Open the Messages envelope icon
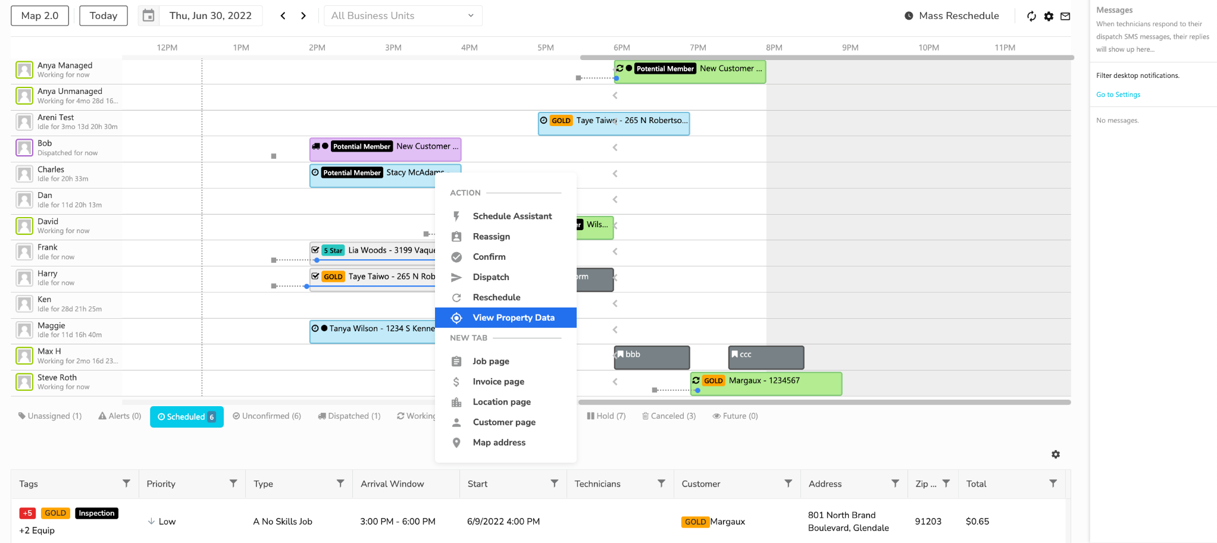 click(1066, 16)
